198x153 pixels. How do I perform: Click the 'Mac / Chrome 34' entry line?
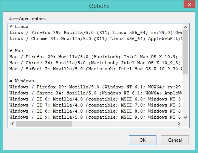coord(96,63)
